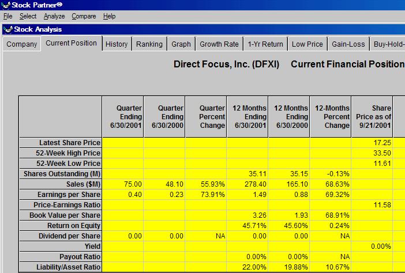Viewport: 405px width, 273px height.
Task: Select the 12-month sales cell 165.10
Action: coord(289,184)
